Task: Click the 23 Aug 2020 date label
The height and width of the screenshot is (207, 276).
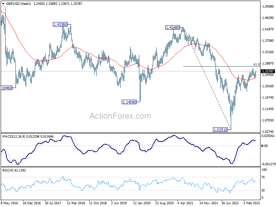Action: [165, 203]
